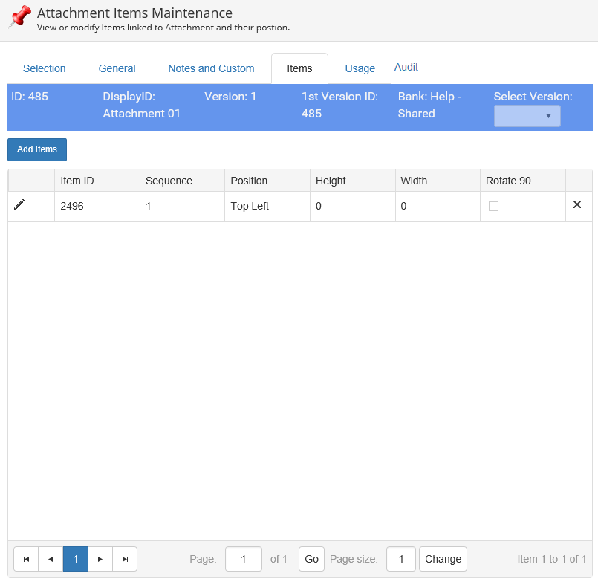Switch to the Usage tab
Viewport: 598px width, 579px height.
pos(360,68)
